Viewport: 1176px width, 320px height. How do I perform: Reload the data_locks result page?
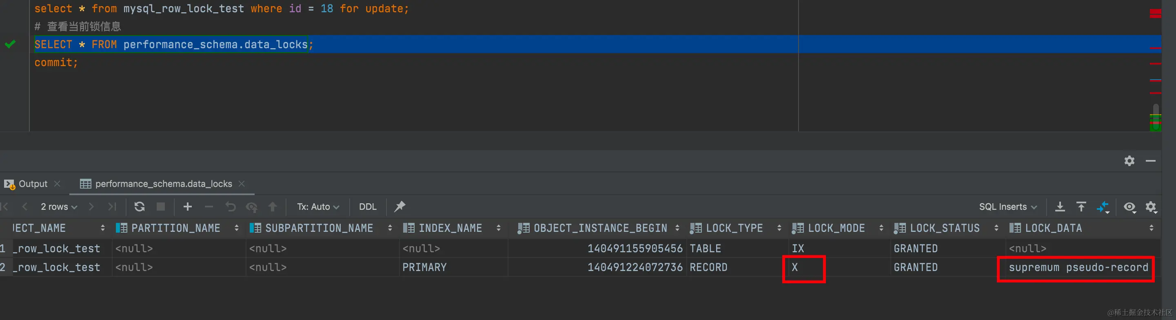140,207
